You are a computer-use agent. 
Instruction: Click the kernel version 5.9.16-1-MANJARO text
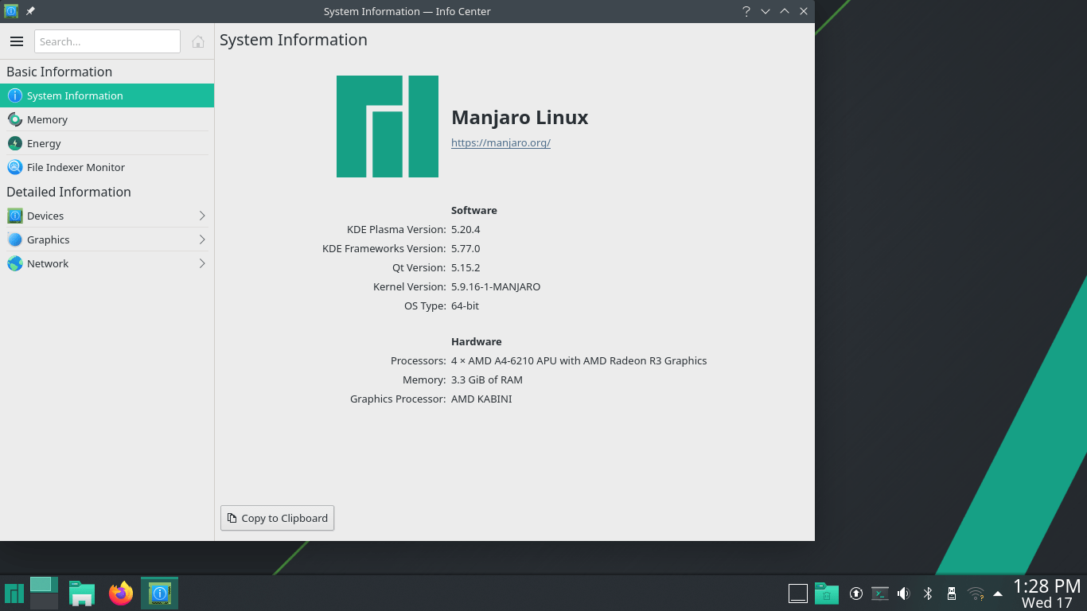(x=496, y=286)
